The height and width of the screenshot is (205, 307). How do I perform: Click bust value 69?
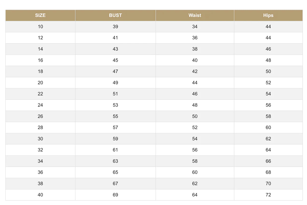coord(115,195)
